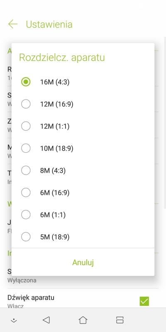Tap the Ustawienia title text
Screen dimensions: 166x332
[49, 24]
